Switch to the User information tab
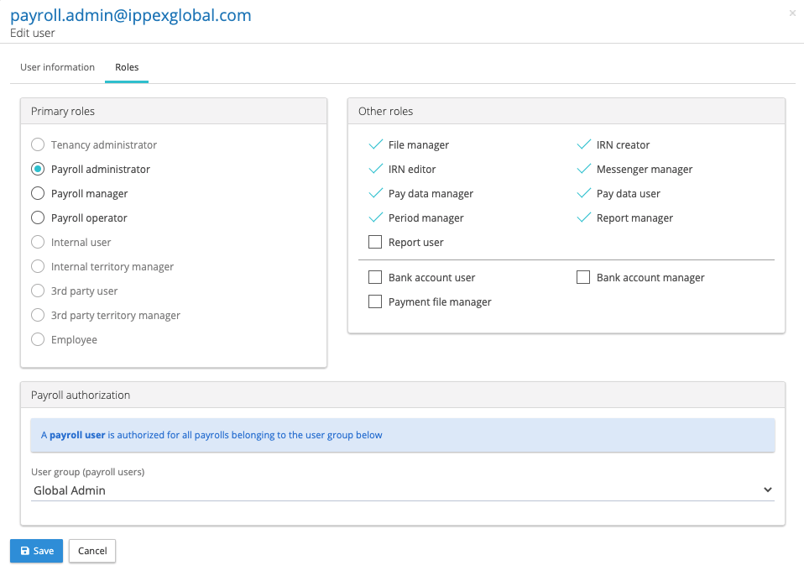 click(57, 67)
